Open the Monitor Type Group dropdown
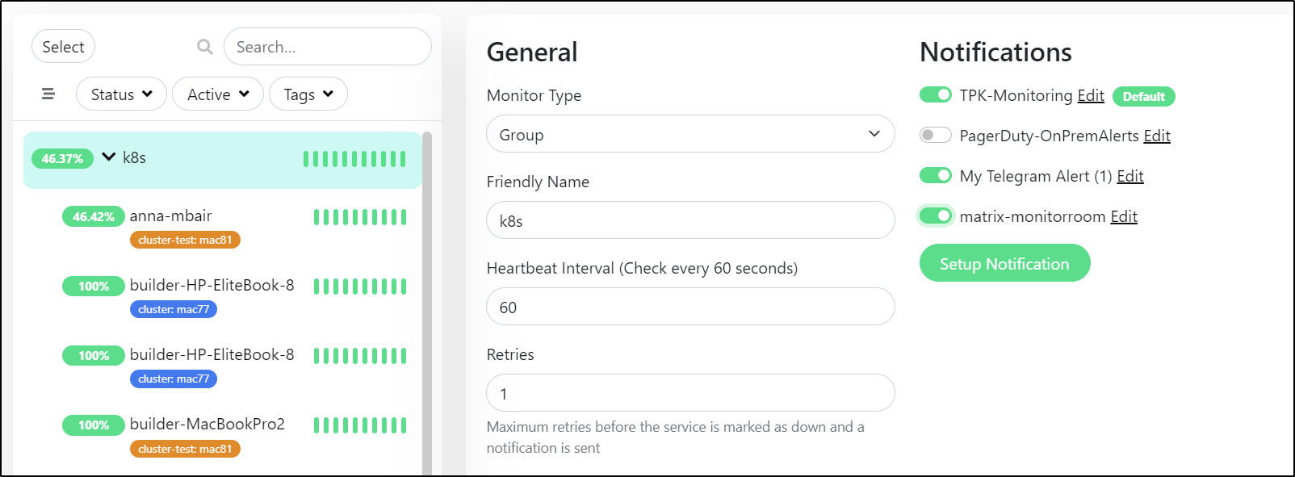 (690, 134)
